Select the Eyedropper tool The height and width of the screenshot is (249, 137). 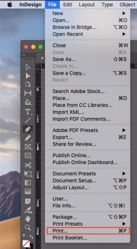point(28,210)
